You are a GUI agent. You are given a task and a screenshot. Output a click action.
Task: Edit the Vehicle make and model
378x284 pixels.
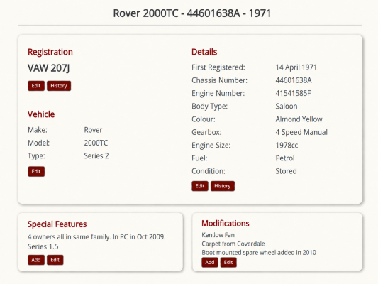tap(36, 172)
